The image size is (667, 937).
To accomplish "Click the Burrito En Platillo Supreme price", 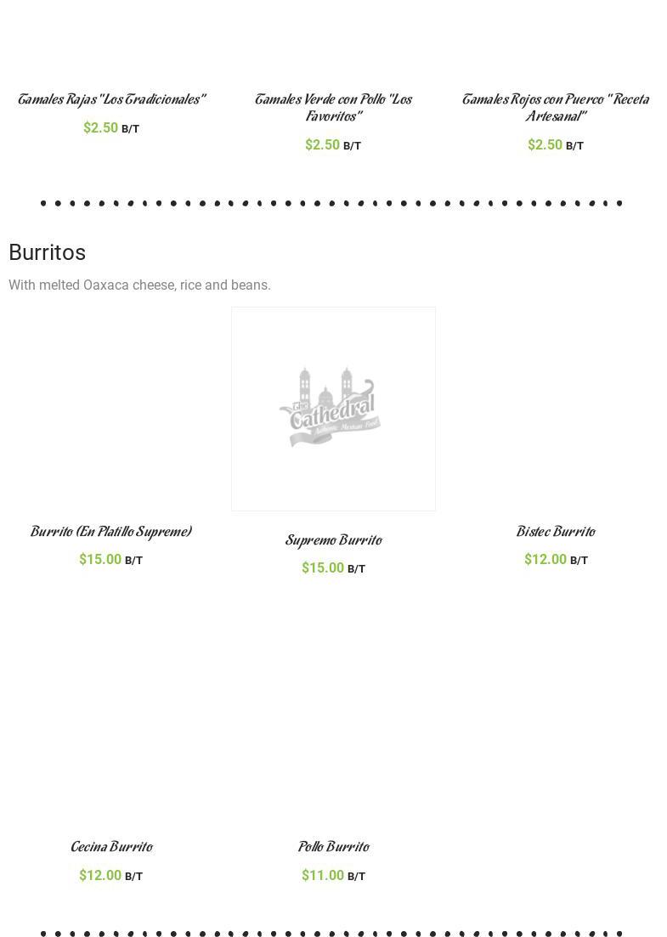I will (x=100, y=559).
